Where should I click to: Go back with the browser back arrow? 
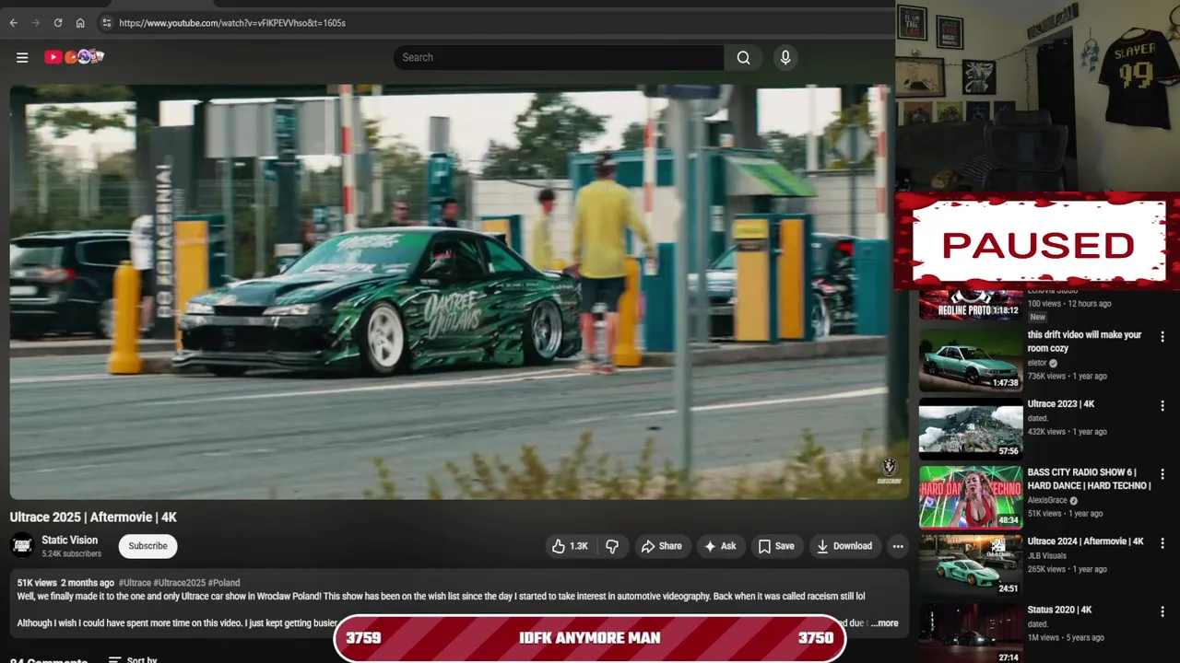(13, 23)
